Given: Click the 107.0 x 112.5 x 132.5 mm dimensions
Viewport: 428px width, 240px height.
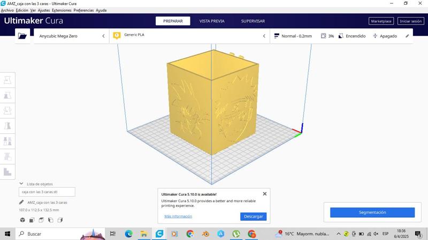Looking at the screenshot, I should click(39, 210).
